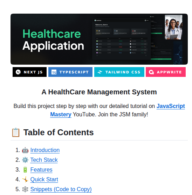Click the battery emoji beside Features

25,170
